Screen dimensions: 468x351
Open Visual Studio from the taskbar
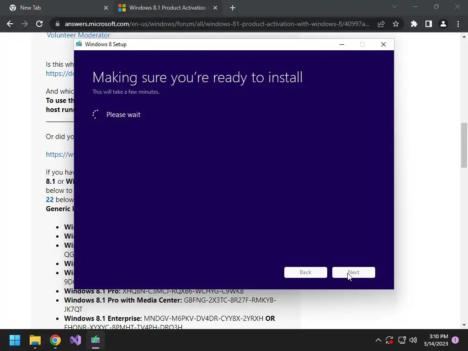[x=75, y=340]
